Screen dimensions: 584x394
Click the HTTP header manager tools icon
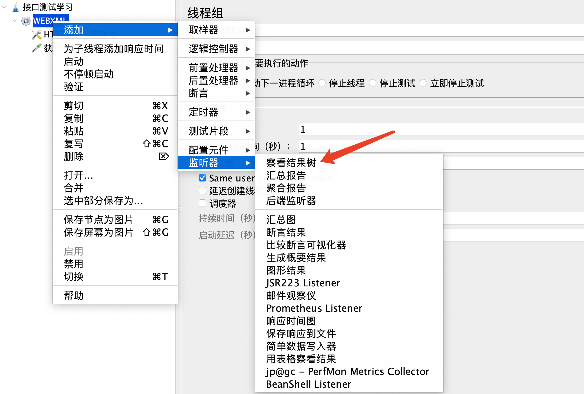(x=37, y=35)
